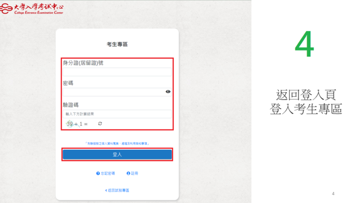Click the 密碼 label
This screenshot has height=203, width=362.
(x=68, y=83)
